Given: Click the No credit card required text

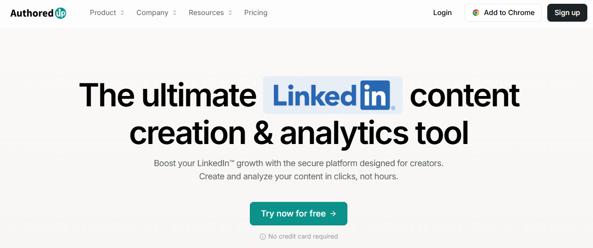Looking at the screenshot, I should pyautogui.click(x=303, y=237).
